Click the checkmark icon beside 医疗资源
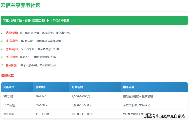The width and height of the screenshot is (189, 120). pos(2,57)
